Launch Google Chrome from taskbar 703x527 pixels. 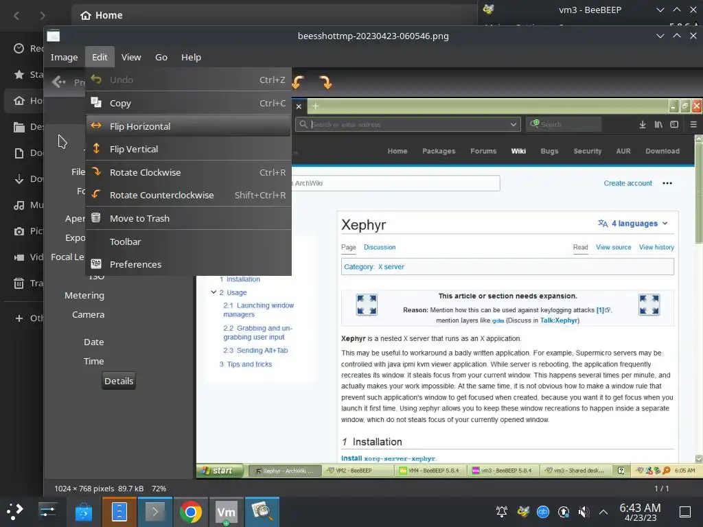[191, 512]
